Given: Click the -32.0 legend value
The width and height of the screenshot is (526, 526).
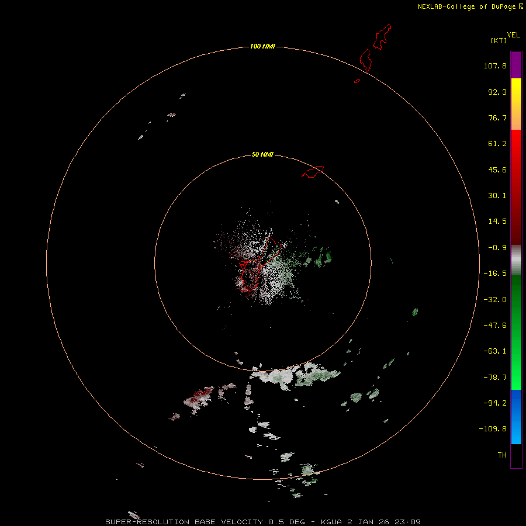Looking at the screenshot, I should click(495, 300).
